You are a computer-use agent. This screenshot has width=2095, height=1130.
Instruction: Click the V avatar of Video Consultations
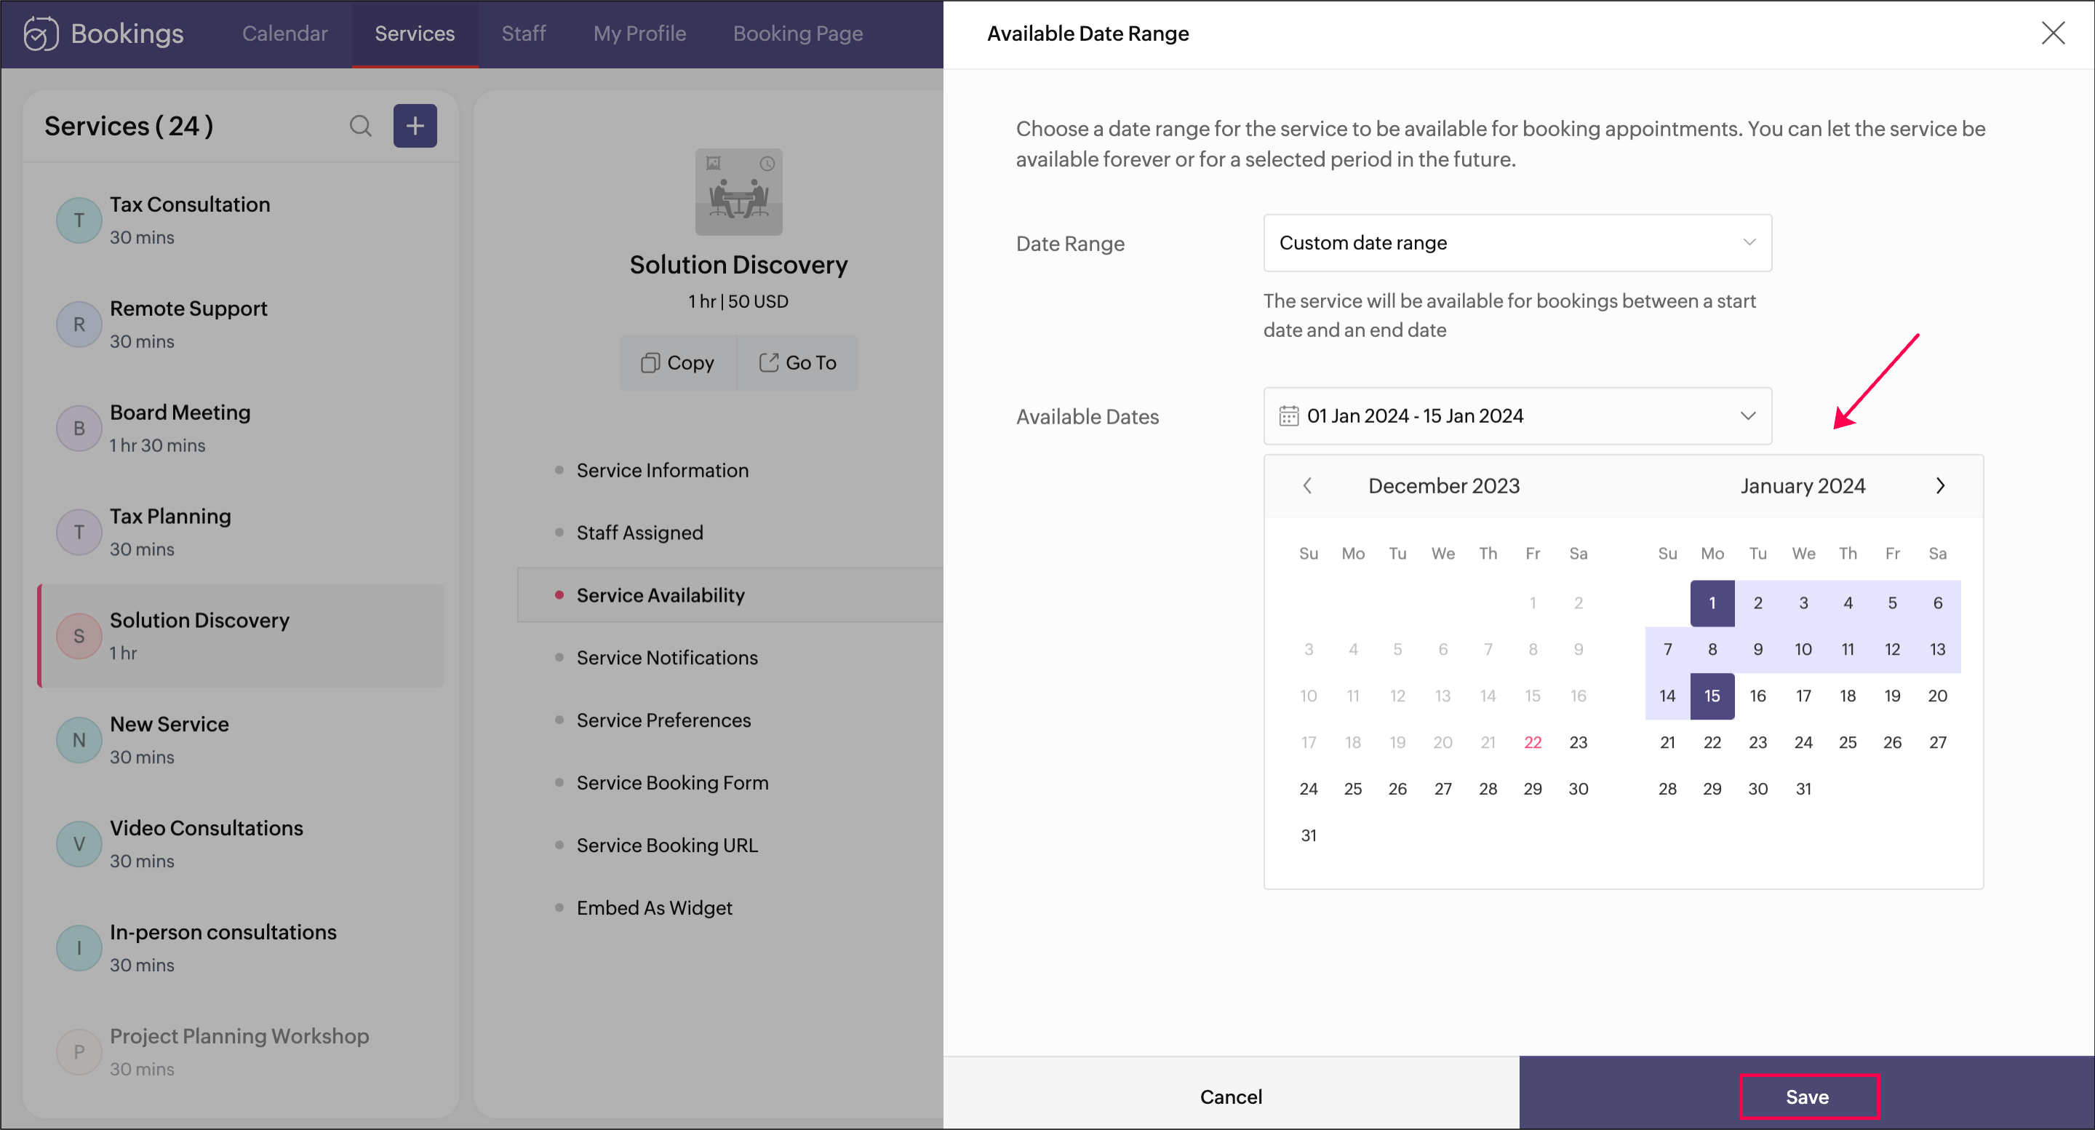pos(79,845)
